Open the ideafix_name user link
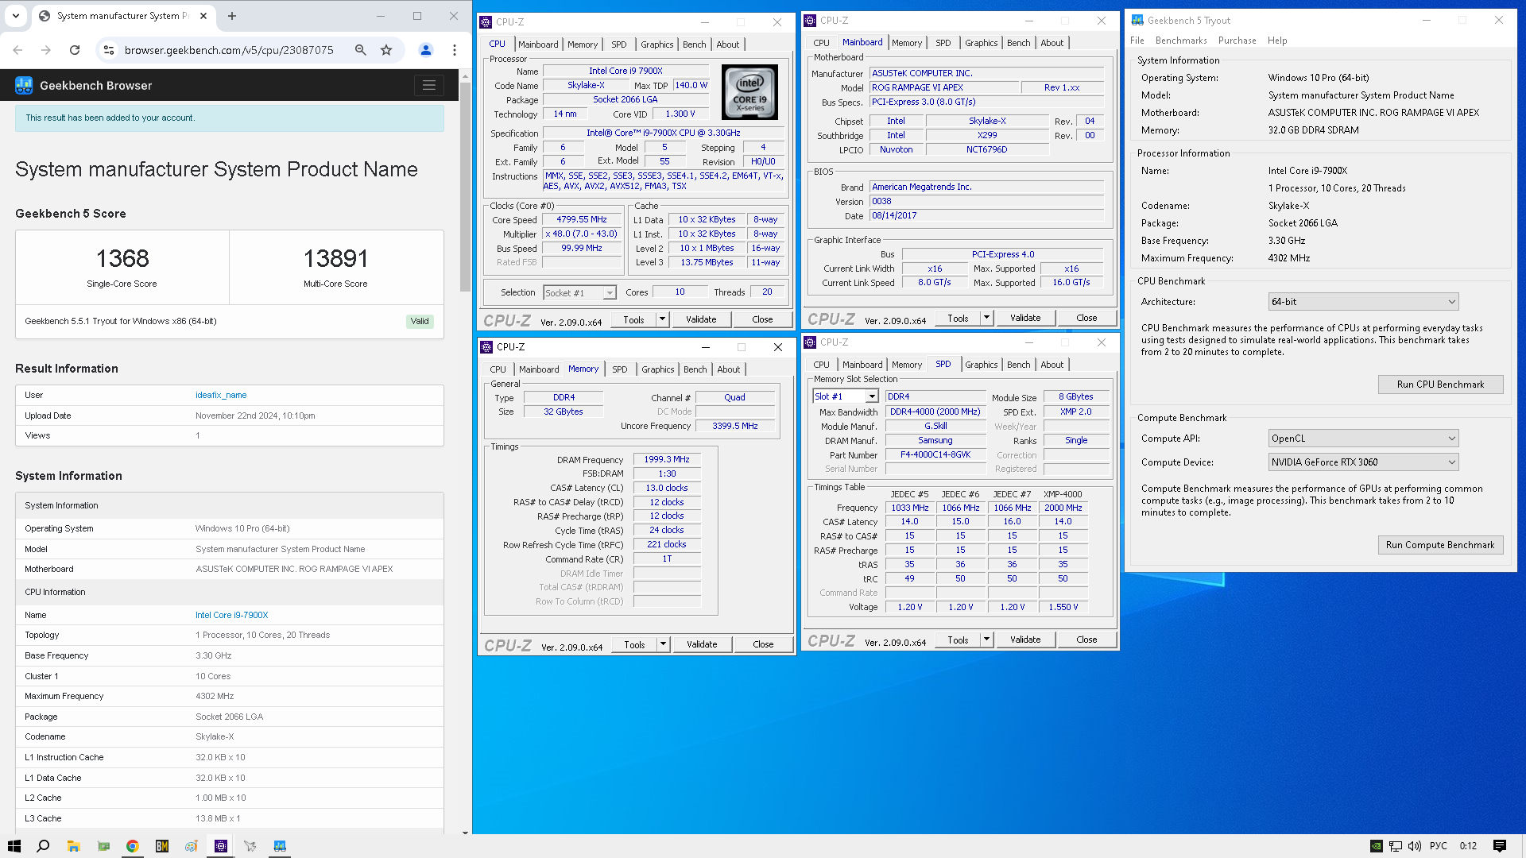This screenshot has width=1526, height=858. point(221,395)
